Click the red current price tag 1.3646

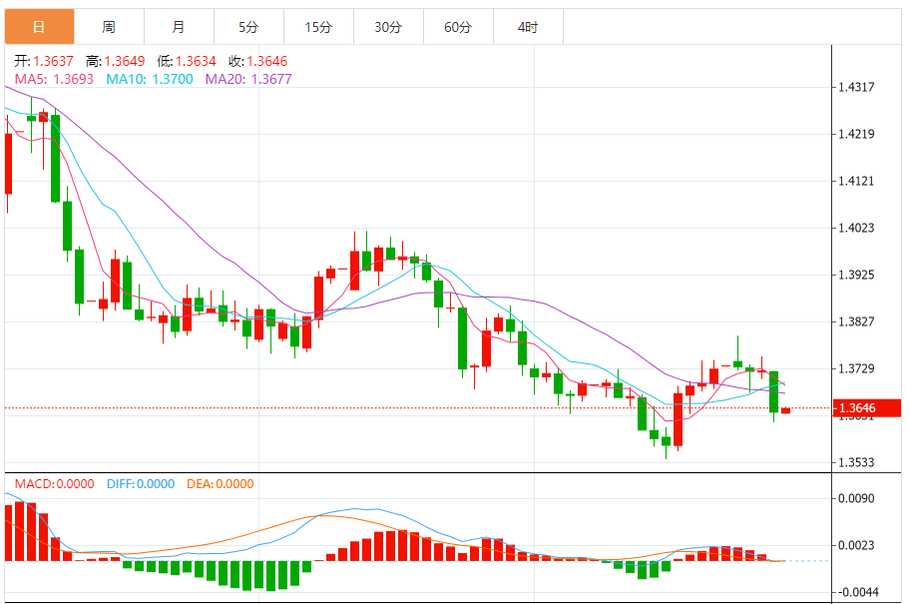[x=867, y=408]
